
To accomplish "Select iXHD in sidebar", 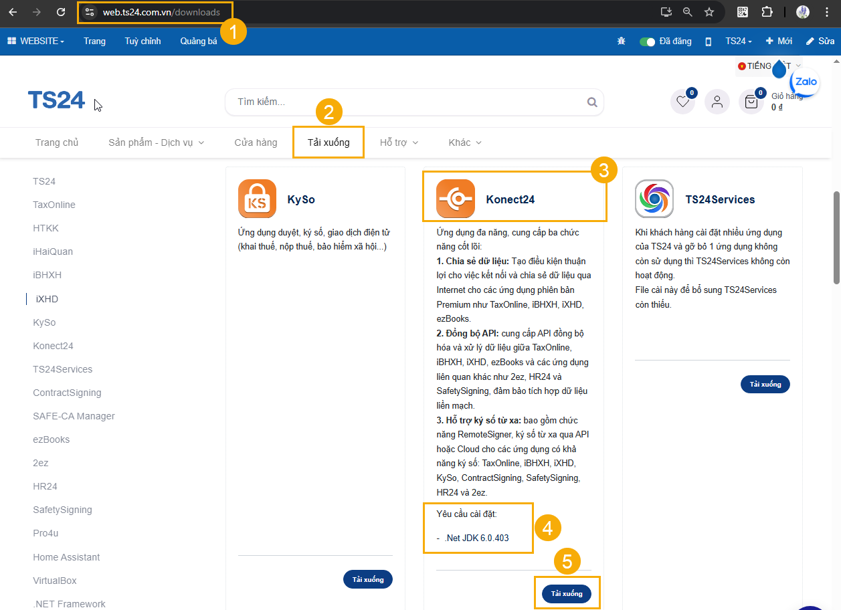I will click(x=47, y=299).
